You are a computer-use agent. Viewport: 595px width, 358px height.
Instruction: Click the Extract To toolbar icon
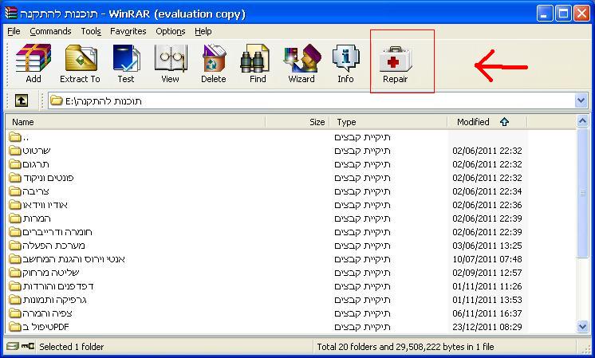81,57
